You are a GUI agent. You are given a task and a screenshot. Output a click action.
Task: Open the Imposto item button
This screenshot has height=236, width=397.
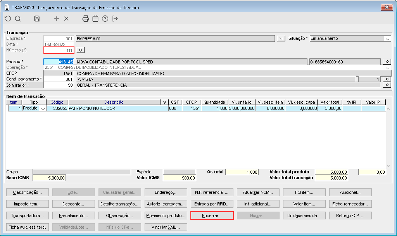28,204
